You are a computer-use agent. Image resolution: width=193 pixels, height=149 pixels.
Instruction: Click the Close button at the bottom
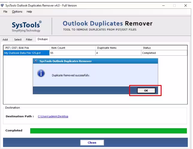click(x=92, y=143)
